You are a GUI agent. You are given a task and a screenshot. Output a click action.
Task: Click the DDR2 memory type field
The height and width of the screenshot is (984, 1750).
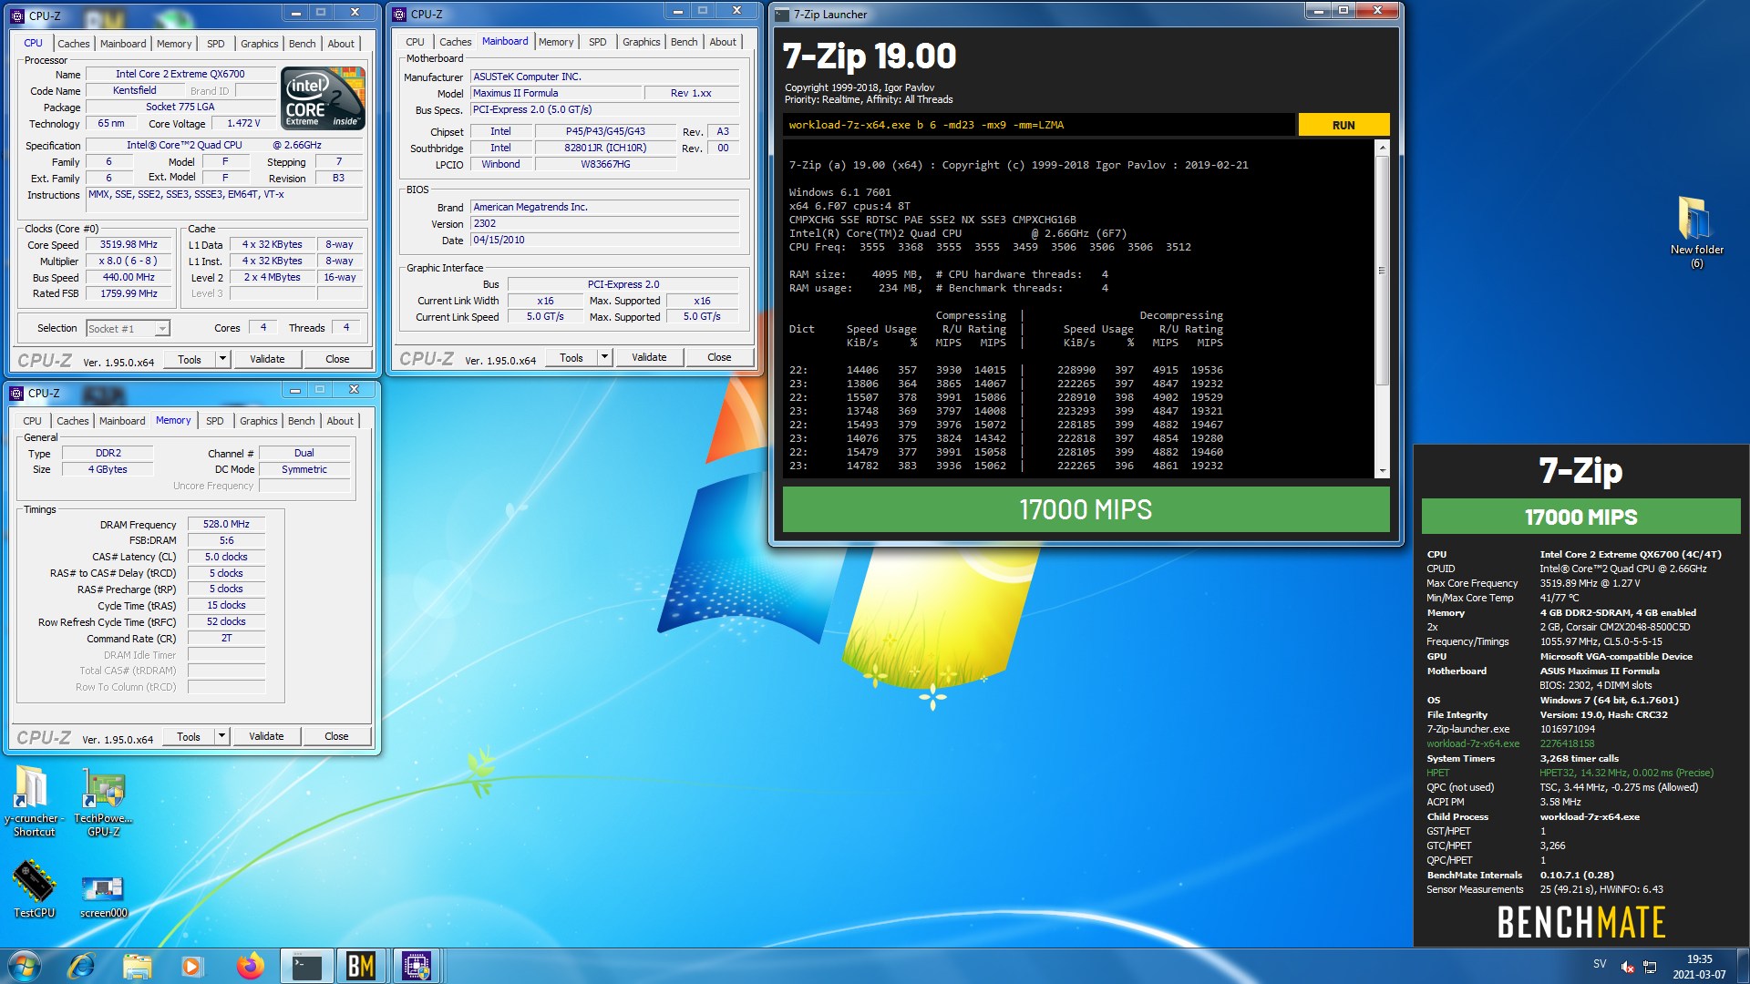pos(108,453)
